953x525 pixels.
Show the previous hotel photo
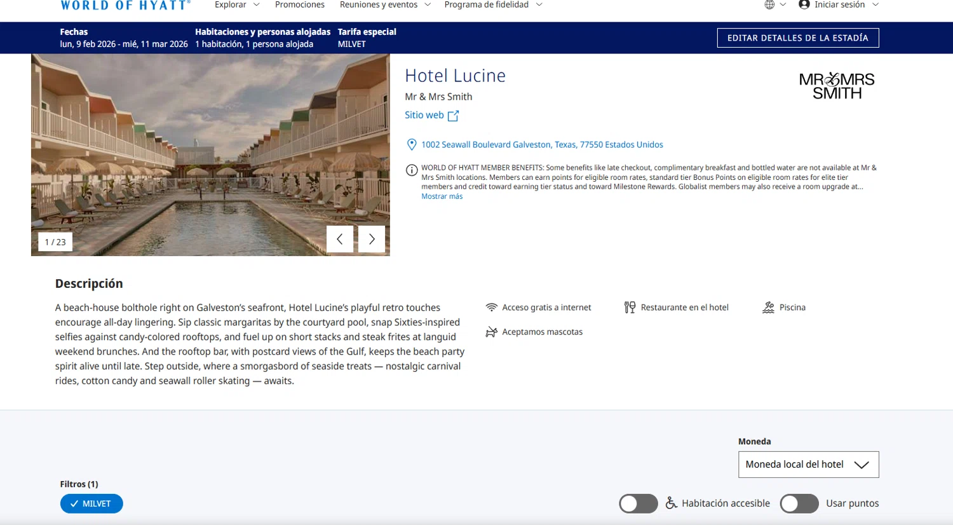pos(340,239)
